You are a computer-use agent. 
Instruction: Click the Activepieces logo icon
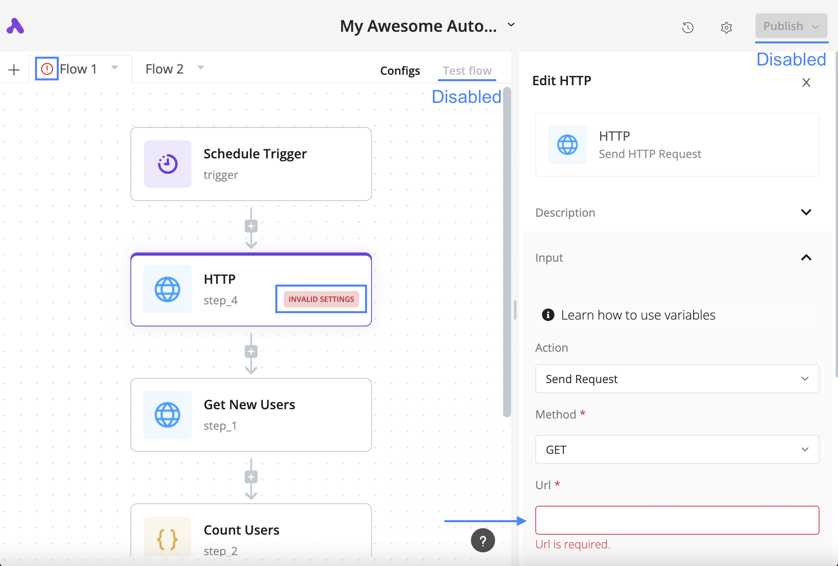coord(15,26)
